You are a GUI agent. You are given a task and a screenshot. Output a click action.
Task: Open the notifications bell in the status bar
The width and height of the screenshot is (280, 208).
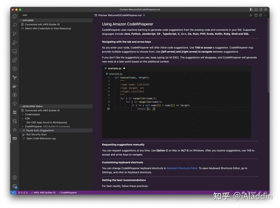point(266,193)
